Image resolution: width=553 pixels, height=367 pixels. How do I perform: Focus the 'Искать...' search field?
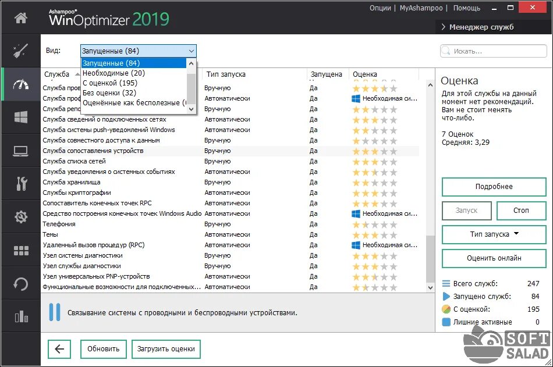point(494,51)
